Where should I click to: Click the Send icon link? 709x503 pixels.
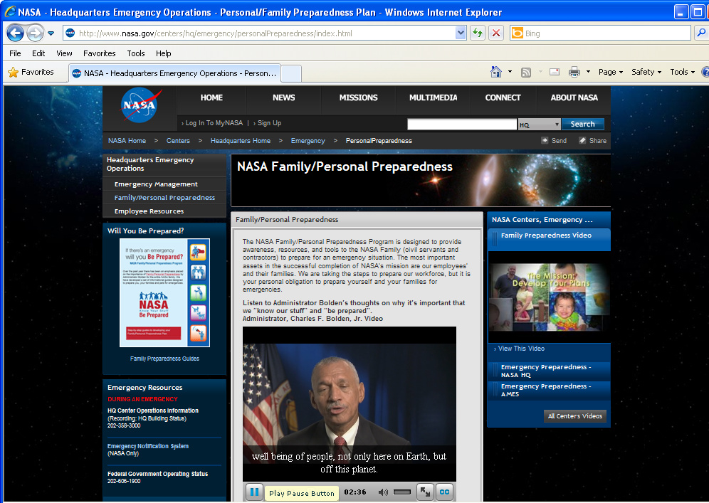(x=554, y=141)
